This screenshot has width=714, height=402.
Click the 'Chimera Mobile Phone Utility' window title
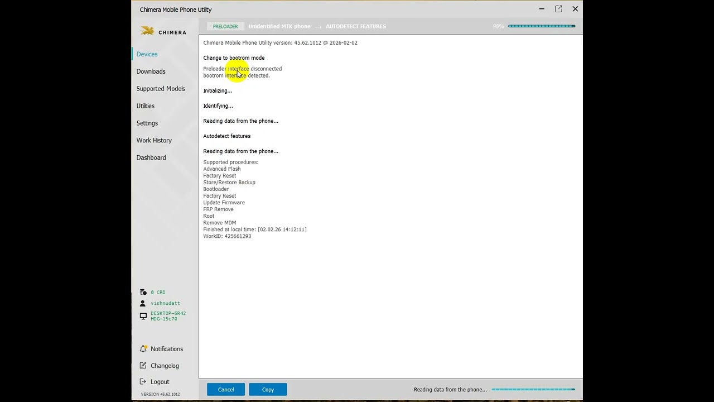pyautogui.click(x=176, y=9)
